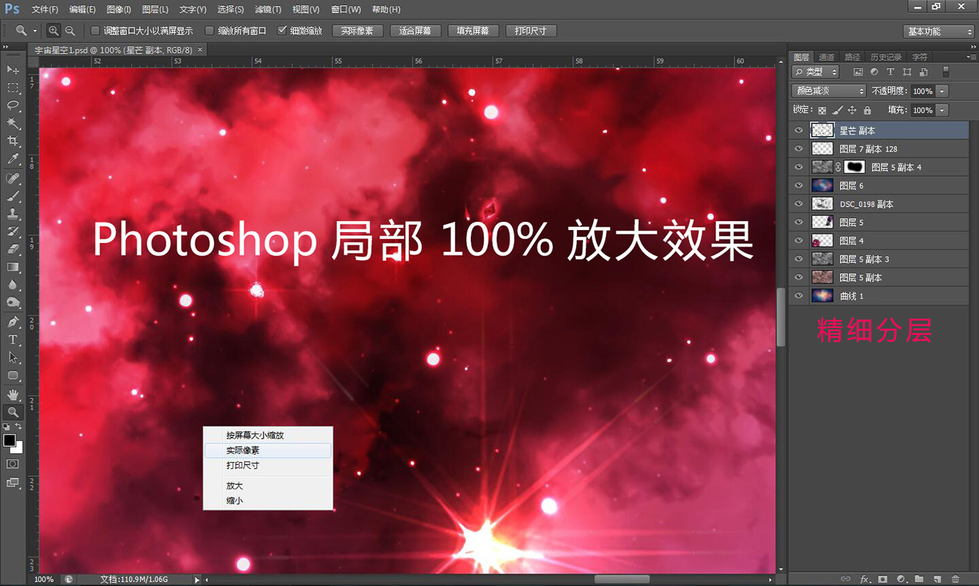Select the Gradient tool
Viewport: 979px width, 586px height.
[13, 267]
